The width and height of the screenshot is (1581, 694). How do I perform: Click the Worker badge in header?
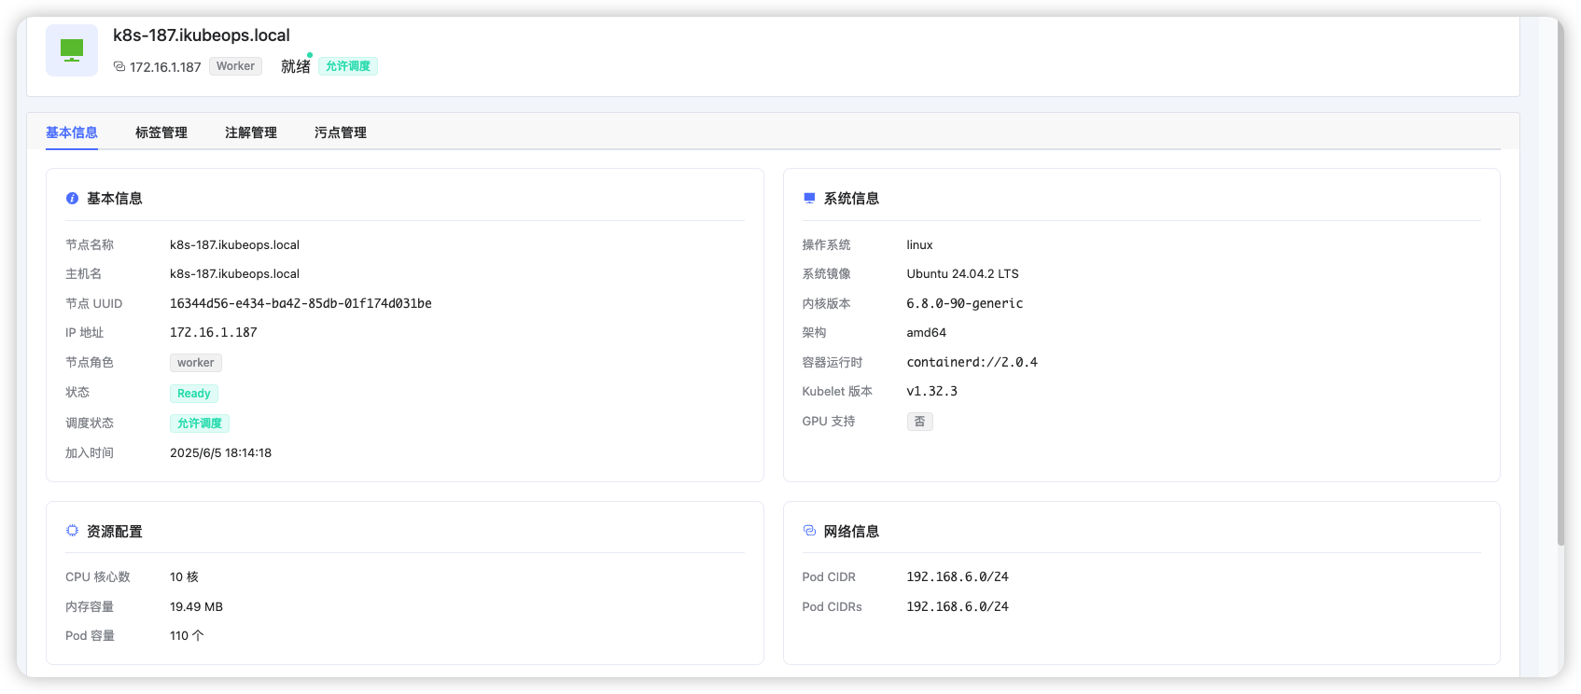click(x=235, y=66)
